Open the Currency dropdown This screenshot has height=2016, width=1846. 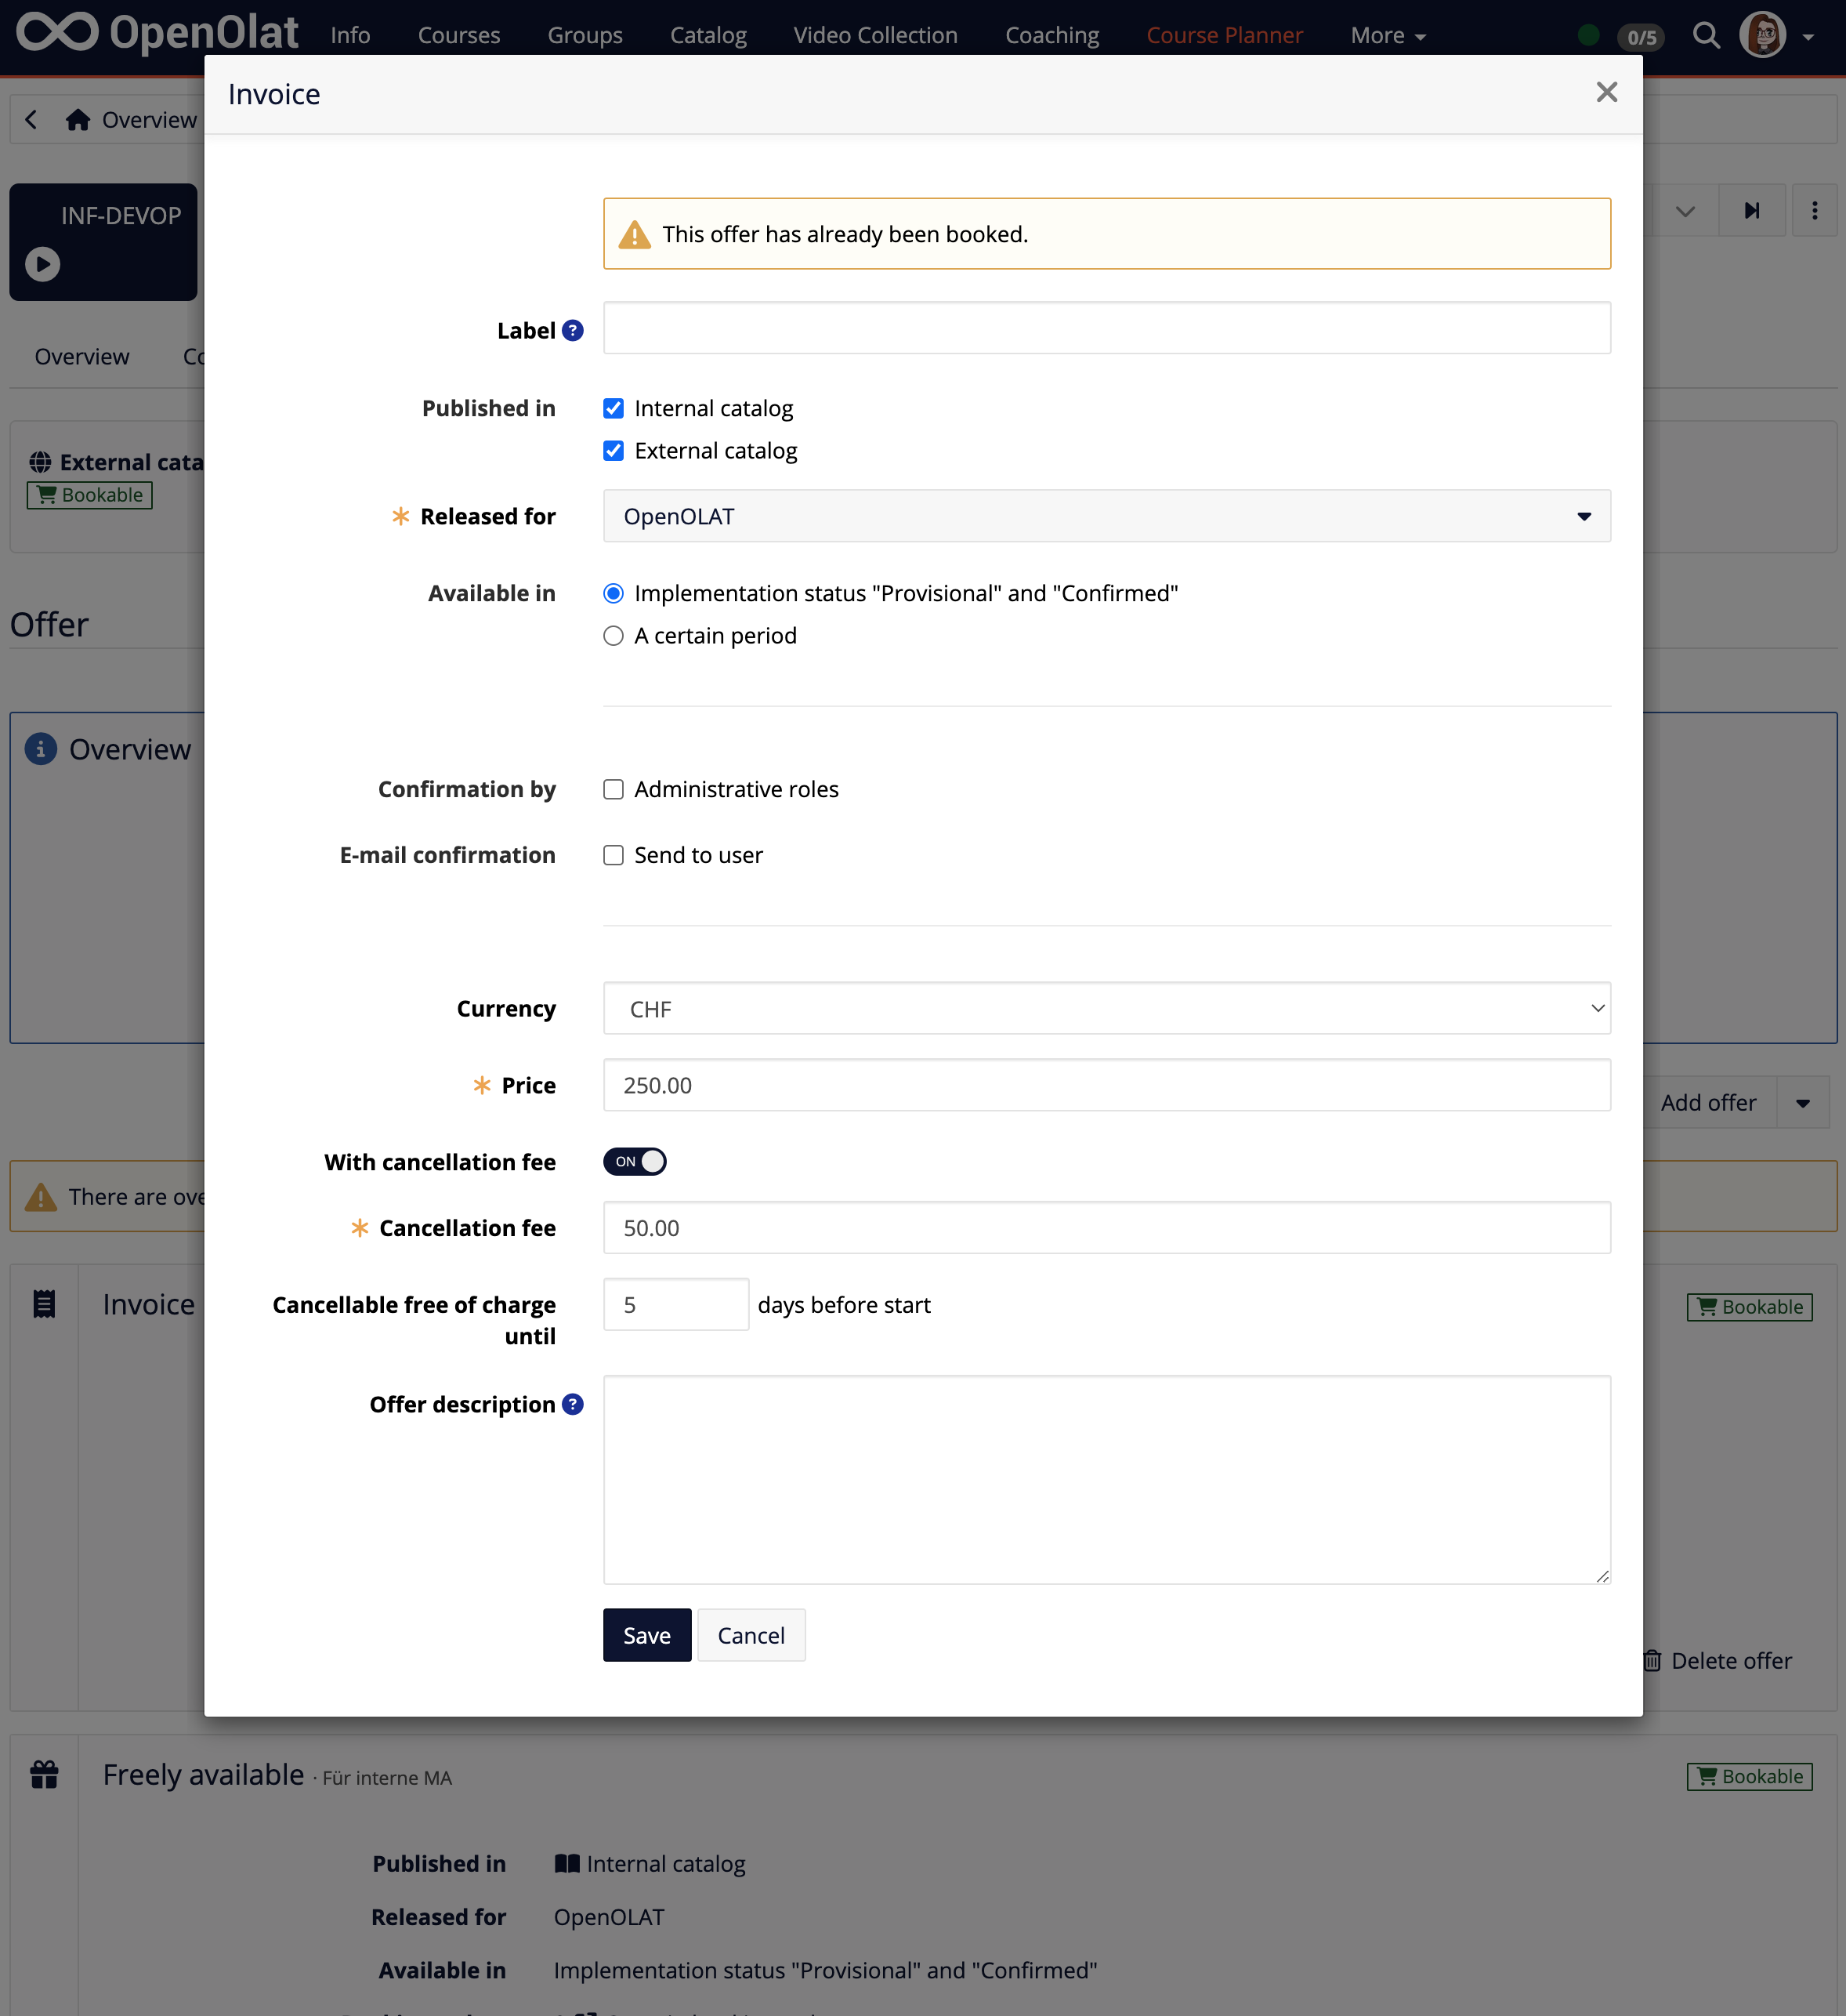click(1596, 1008)
